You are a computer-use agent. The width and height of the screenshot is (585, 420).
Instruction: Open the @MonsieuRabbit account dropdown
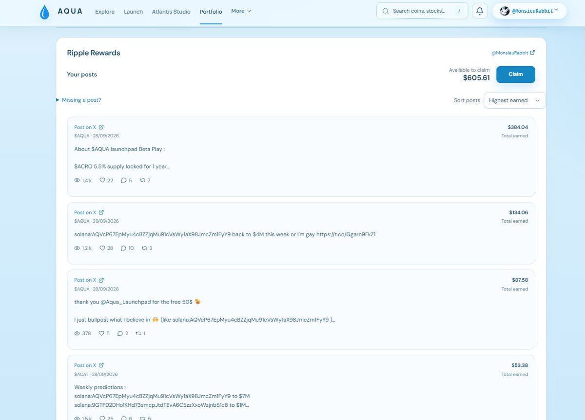(x=529, y=11)
